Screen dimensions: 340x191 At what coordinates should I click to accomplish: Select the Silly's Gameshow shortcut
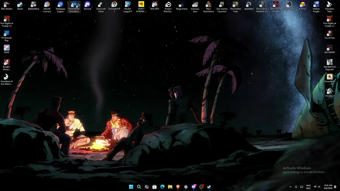point(209,7)
